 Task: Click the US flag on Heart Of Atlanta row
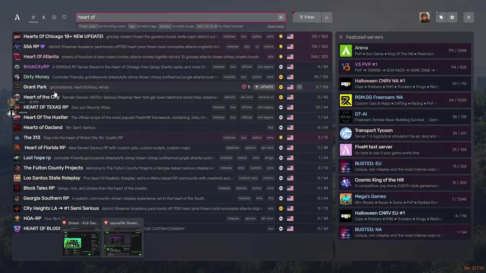290,56
